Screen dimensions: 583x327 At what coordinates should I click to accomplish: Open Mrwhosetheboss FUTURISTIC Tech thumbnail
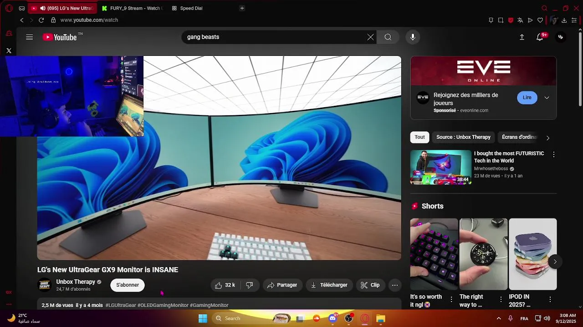[441, 167]
